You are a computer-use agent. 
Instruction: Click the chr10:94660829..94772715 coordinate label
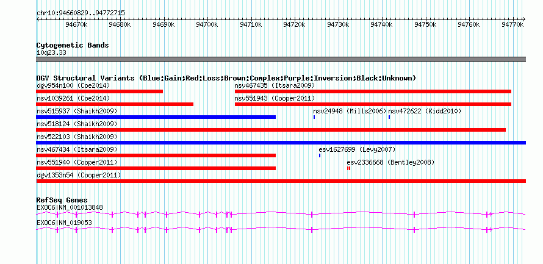tap(81, 13)
